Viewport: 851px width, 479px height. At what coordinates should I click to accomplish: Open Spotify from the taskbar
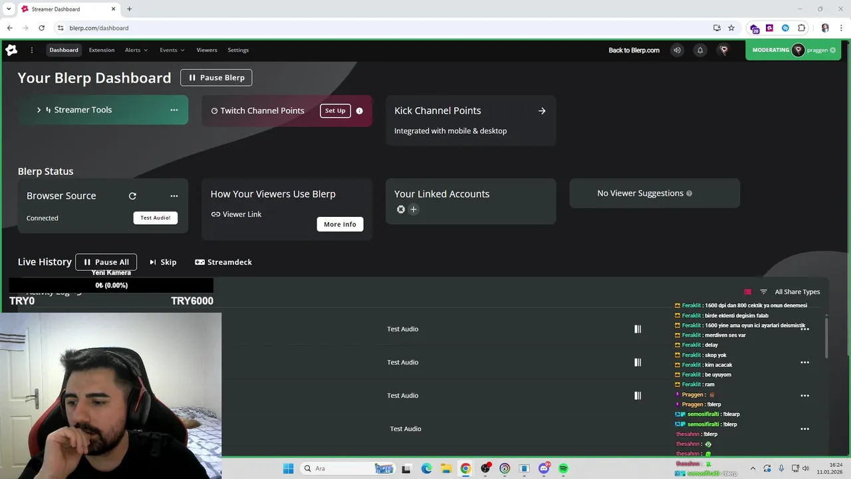pyautogui.click(x=563, y=468)
